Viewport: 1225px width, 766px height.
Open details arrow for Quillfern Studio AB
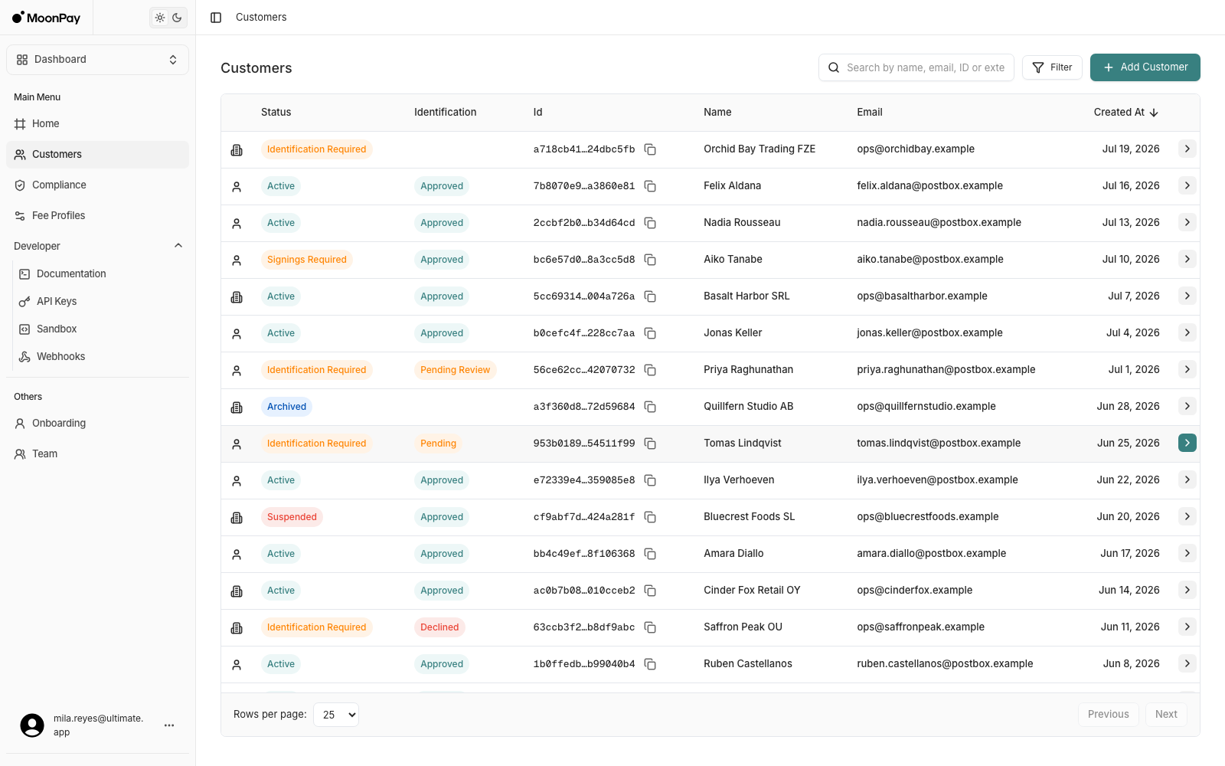click(x=1187, y=406)
